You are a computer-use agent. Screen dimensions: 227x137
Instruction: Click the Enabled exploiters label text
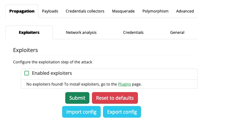point(52,73)
